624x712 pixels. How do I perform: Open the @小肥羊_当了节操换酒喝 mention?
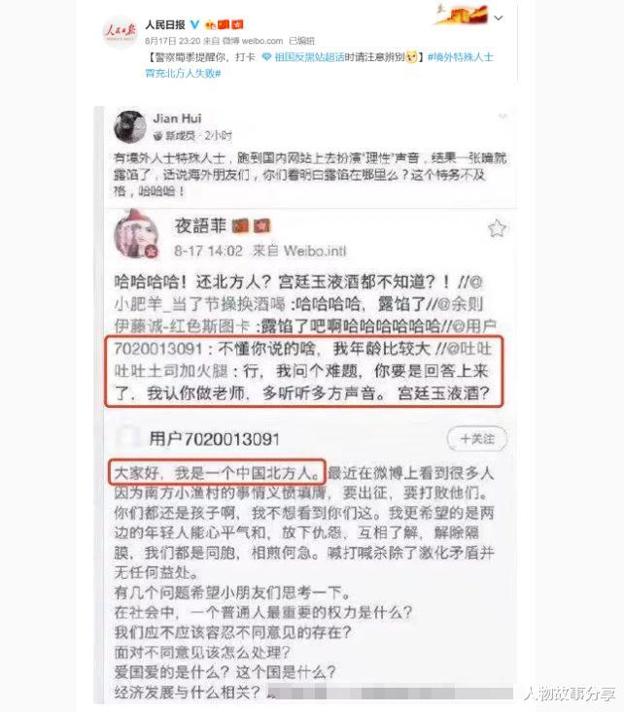coord(200,304)
